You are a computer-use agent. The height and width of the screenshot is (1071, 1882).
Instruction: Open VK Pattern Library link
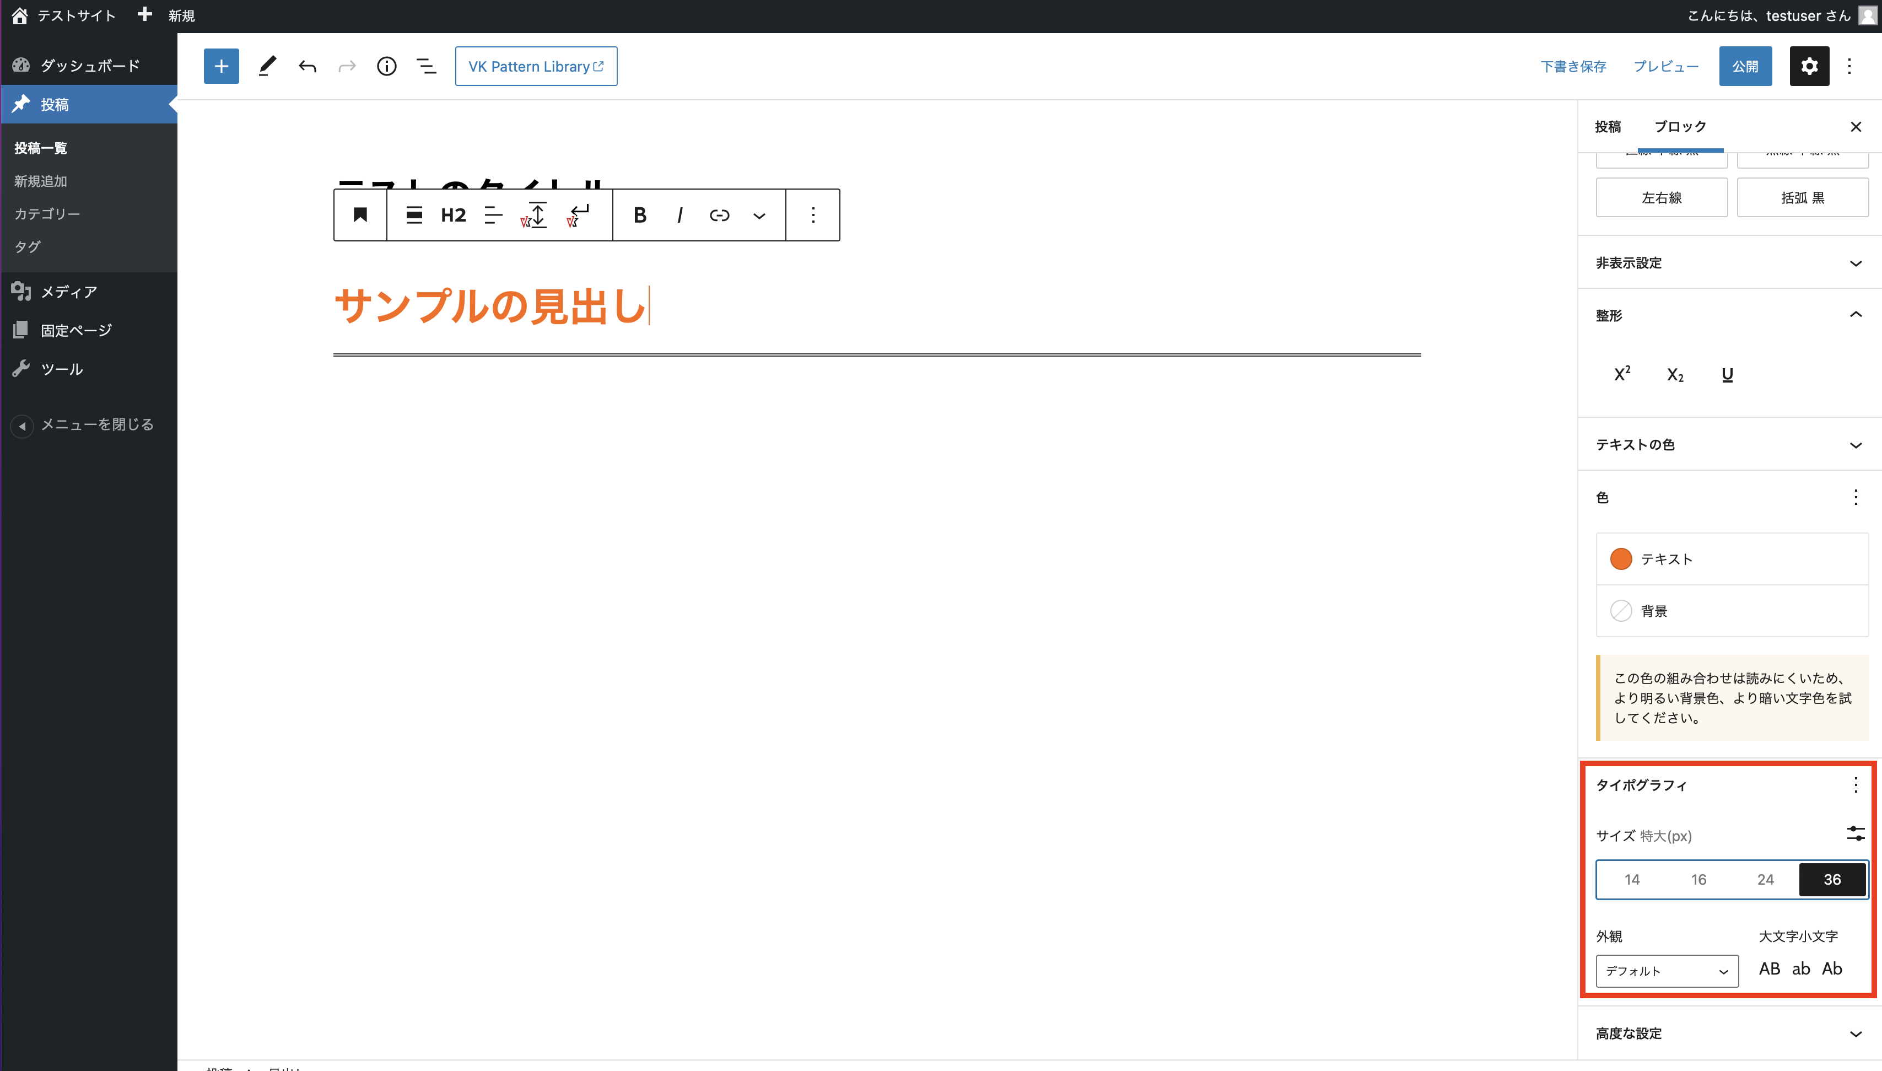coord(536,66)
